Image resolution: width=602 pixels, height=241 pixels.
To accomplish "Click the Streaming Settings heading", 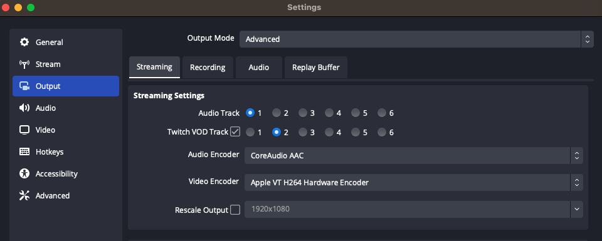I will click(169, 95).
